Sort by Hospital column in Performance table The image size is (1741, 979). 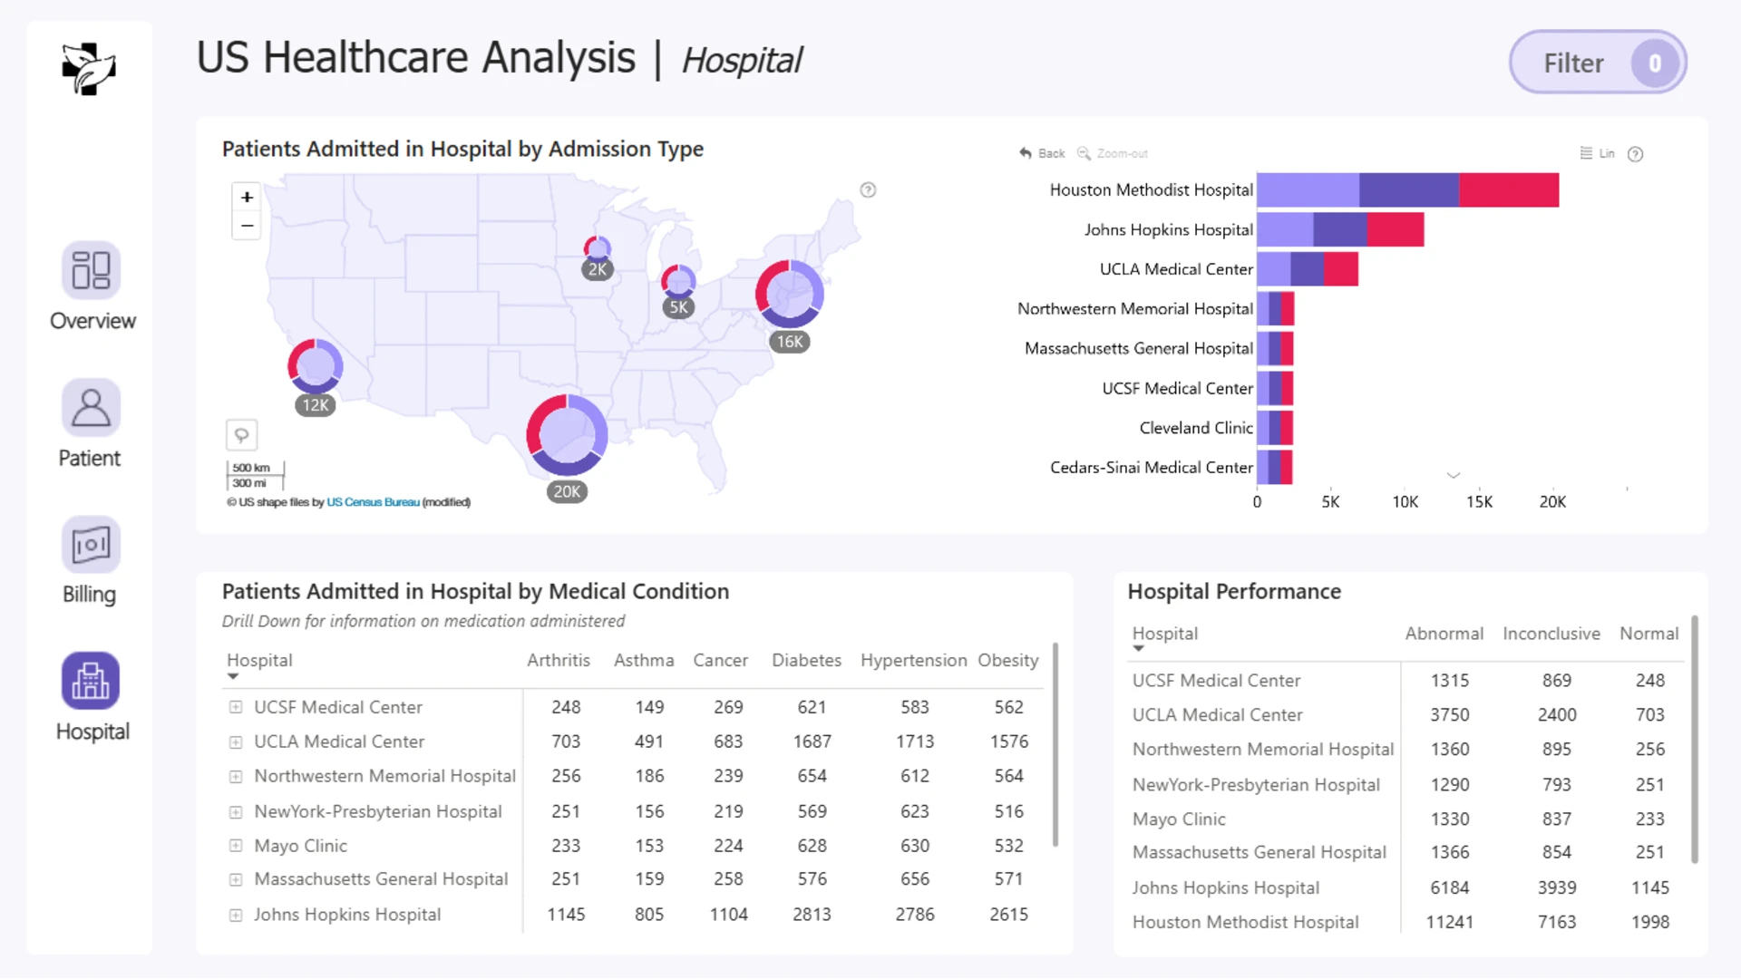pyautogui.click(x=1165, y=634)
